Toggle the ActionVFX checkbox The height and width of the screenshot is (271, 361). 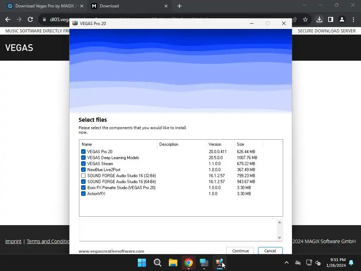tap(83, 194)
